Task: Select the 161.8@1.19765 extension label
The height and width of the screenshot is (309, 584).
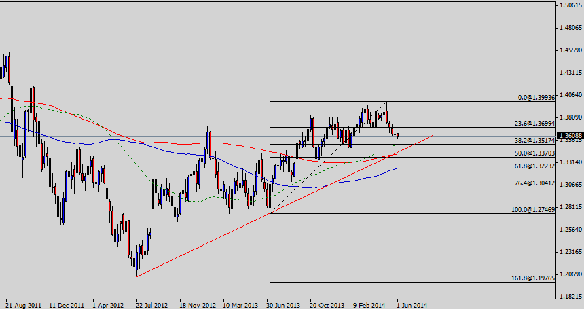Action: pyautogui.click(x=534, y=279)
